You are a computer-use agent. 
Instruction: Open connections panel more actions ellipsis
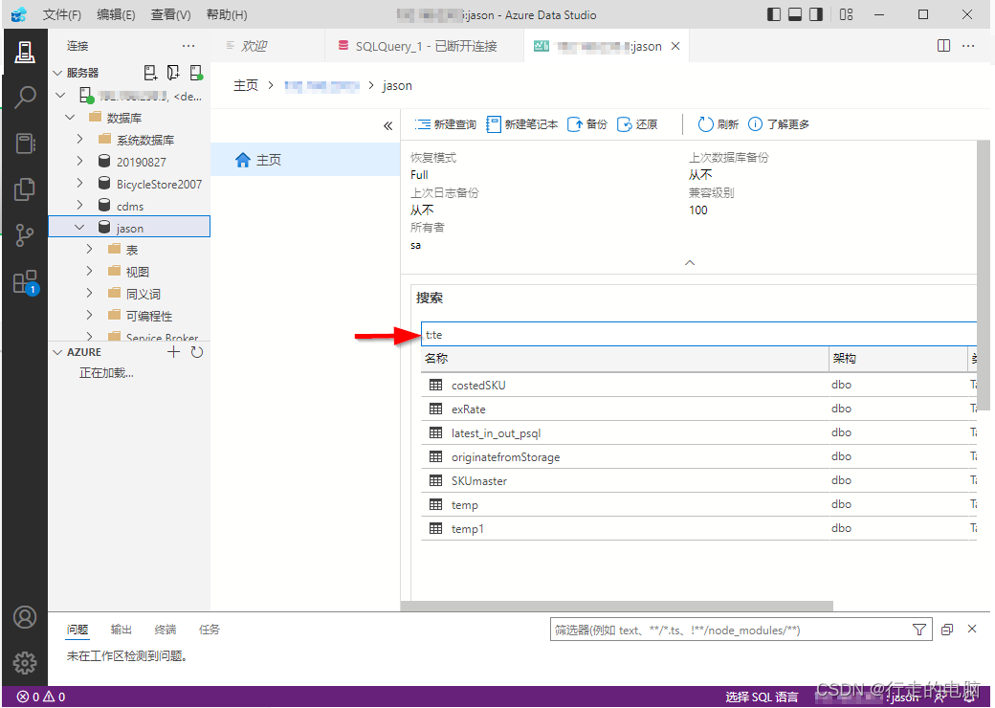pos(188,46)
